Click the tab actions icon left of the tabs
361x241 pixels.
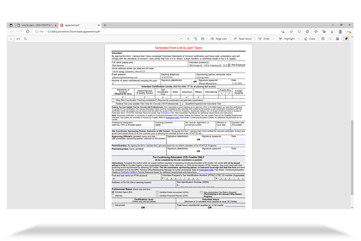tap(11, 25)
